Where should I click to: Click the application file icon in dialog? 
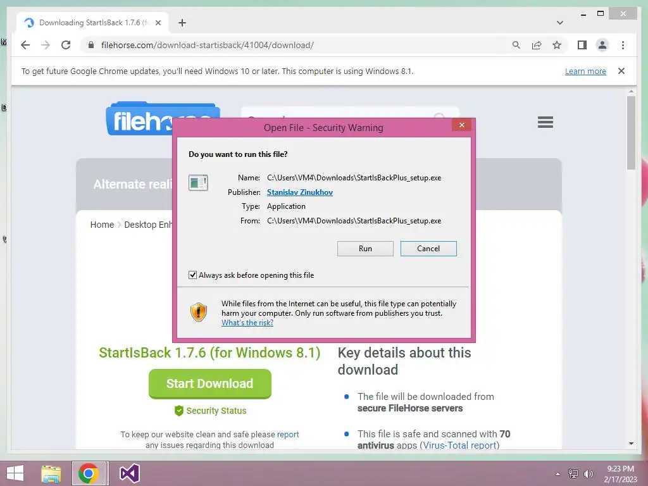198,182
